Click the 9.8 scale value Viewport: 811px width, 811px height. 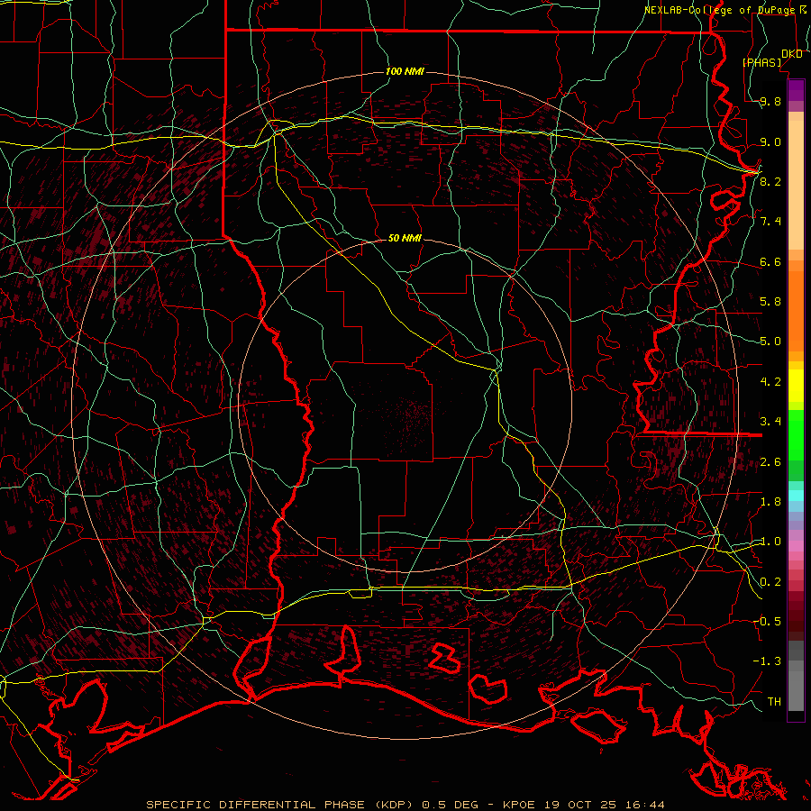(x=770, y=102)
